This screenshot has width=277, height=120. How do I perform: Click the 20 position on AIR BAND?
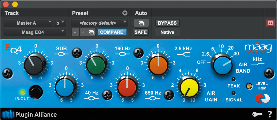click(x=231, y=48)
